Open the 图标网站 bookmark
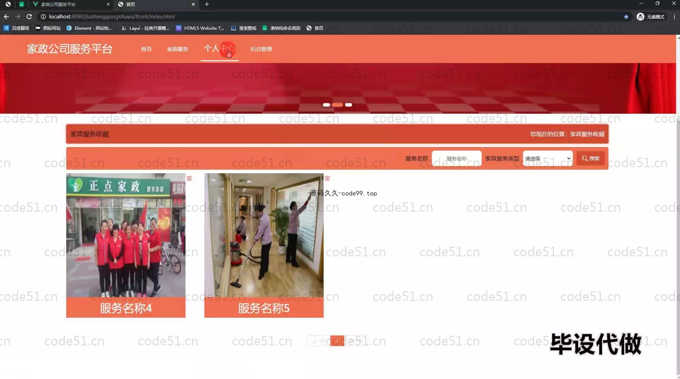The image size is (680, 379). (x=48, y=28)
